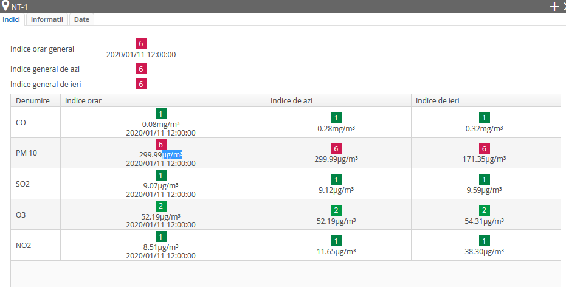This screenshot has height=287, width=566.
Task: Click the highlighted µg/m³ text in PM 10 row
Action: click(x=172, y=155)
